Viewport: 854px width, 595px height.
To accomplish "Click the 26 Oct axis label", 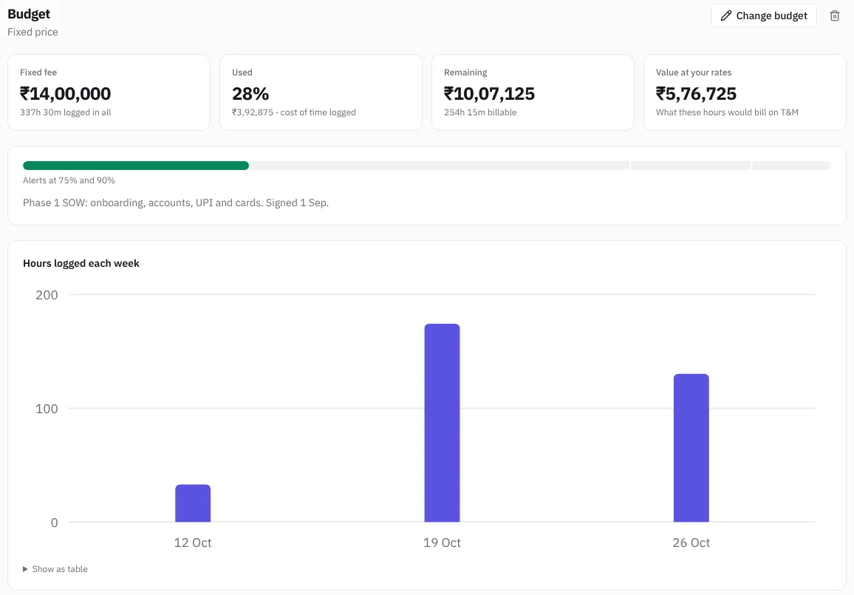I will click(691, 543).
